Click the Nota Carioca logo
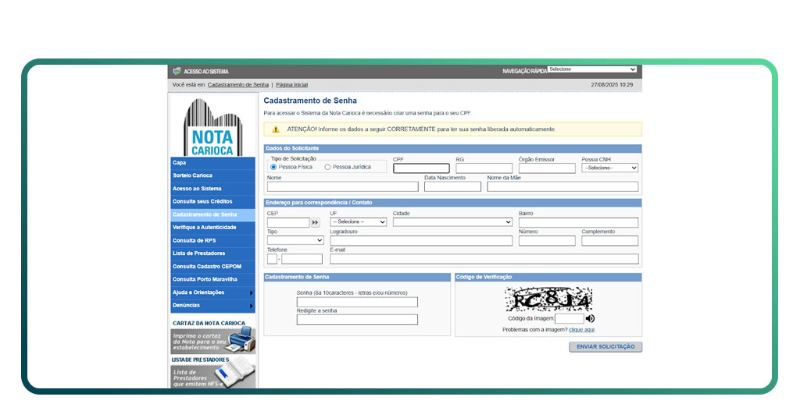800x418 pixels. pyautogui.click(x=212, y=127)
